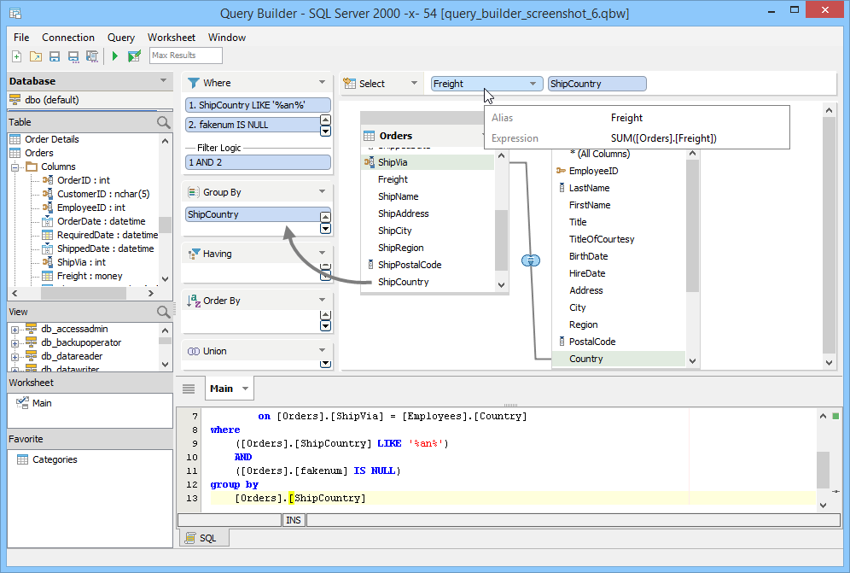850x573 pixels.
Task: Expand the db_datareader node
Action: tap(15, 356)
